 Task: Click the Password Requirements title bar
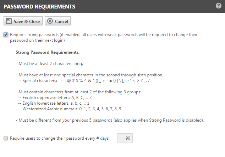tap(106, 6)
